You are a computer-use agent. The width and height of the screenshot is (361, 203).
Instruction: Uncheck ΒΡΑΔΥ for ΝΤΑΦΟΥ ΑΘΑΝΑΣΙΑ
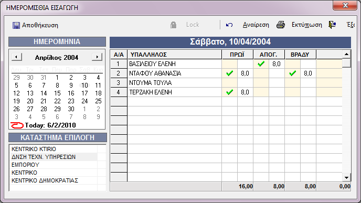[x=293, y=73]
